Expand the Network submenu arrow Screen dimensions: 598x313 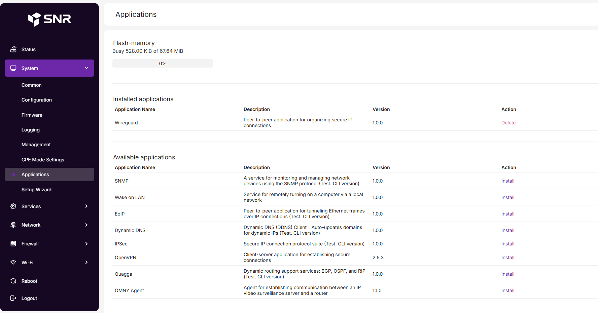86,225
